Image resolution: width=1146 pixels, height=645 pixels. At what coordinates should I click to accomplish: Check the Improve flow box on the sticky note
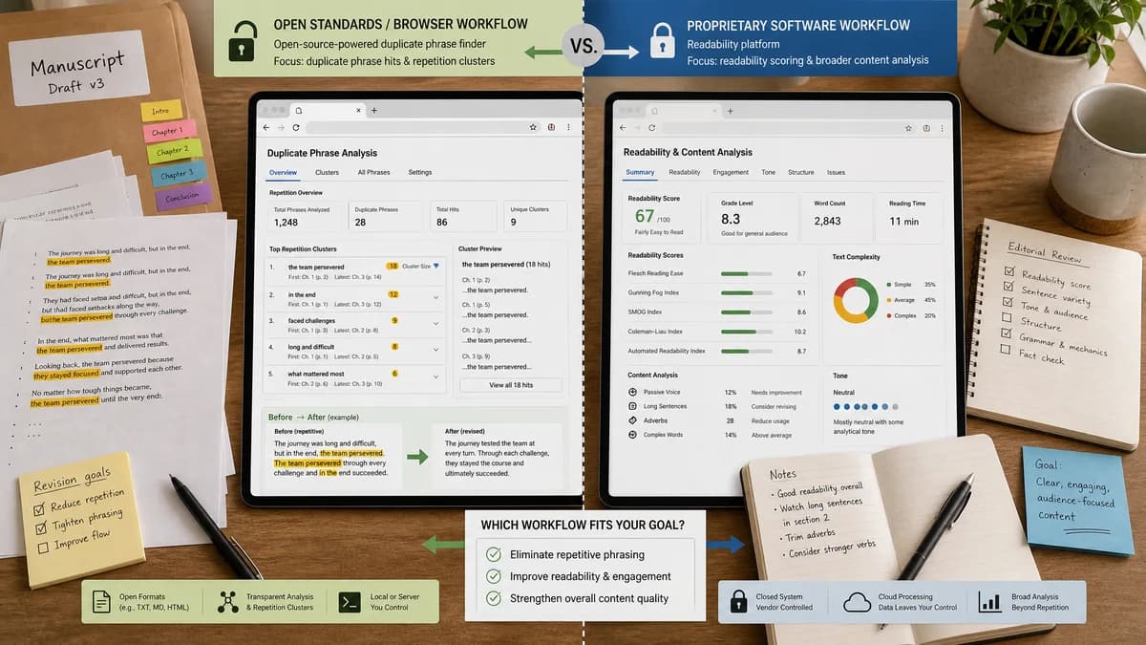[x=41, y=548]
